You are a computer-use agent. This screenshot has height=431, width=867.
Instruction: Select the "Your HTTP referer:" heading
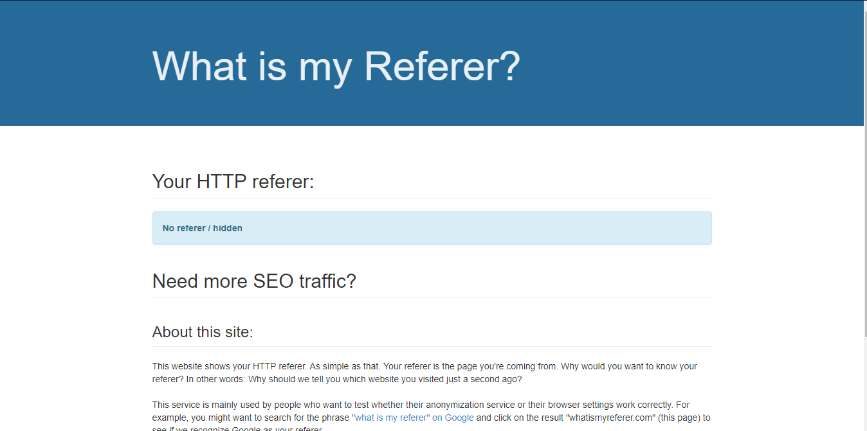coord(233,182)
